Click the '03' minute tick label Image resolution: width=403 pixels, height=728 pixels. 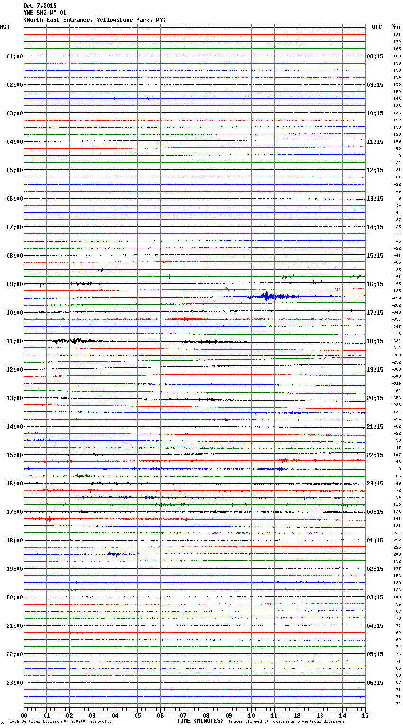tap(92, 715)
